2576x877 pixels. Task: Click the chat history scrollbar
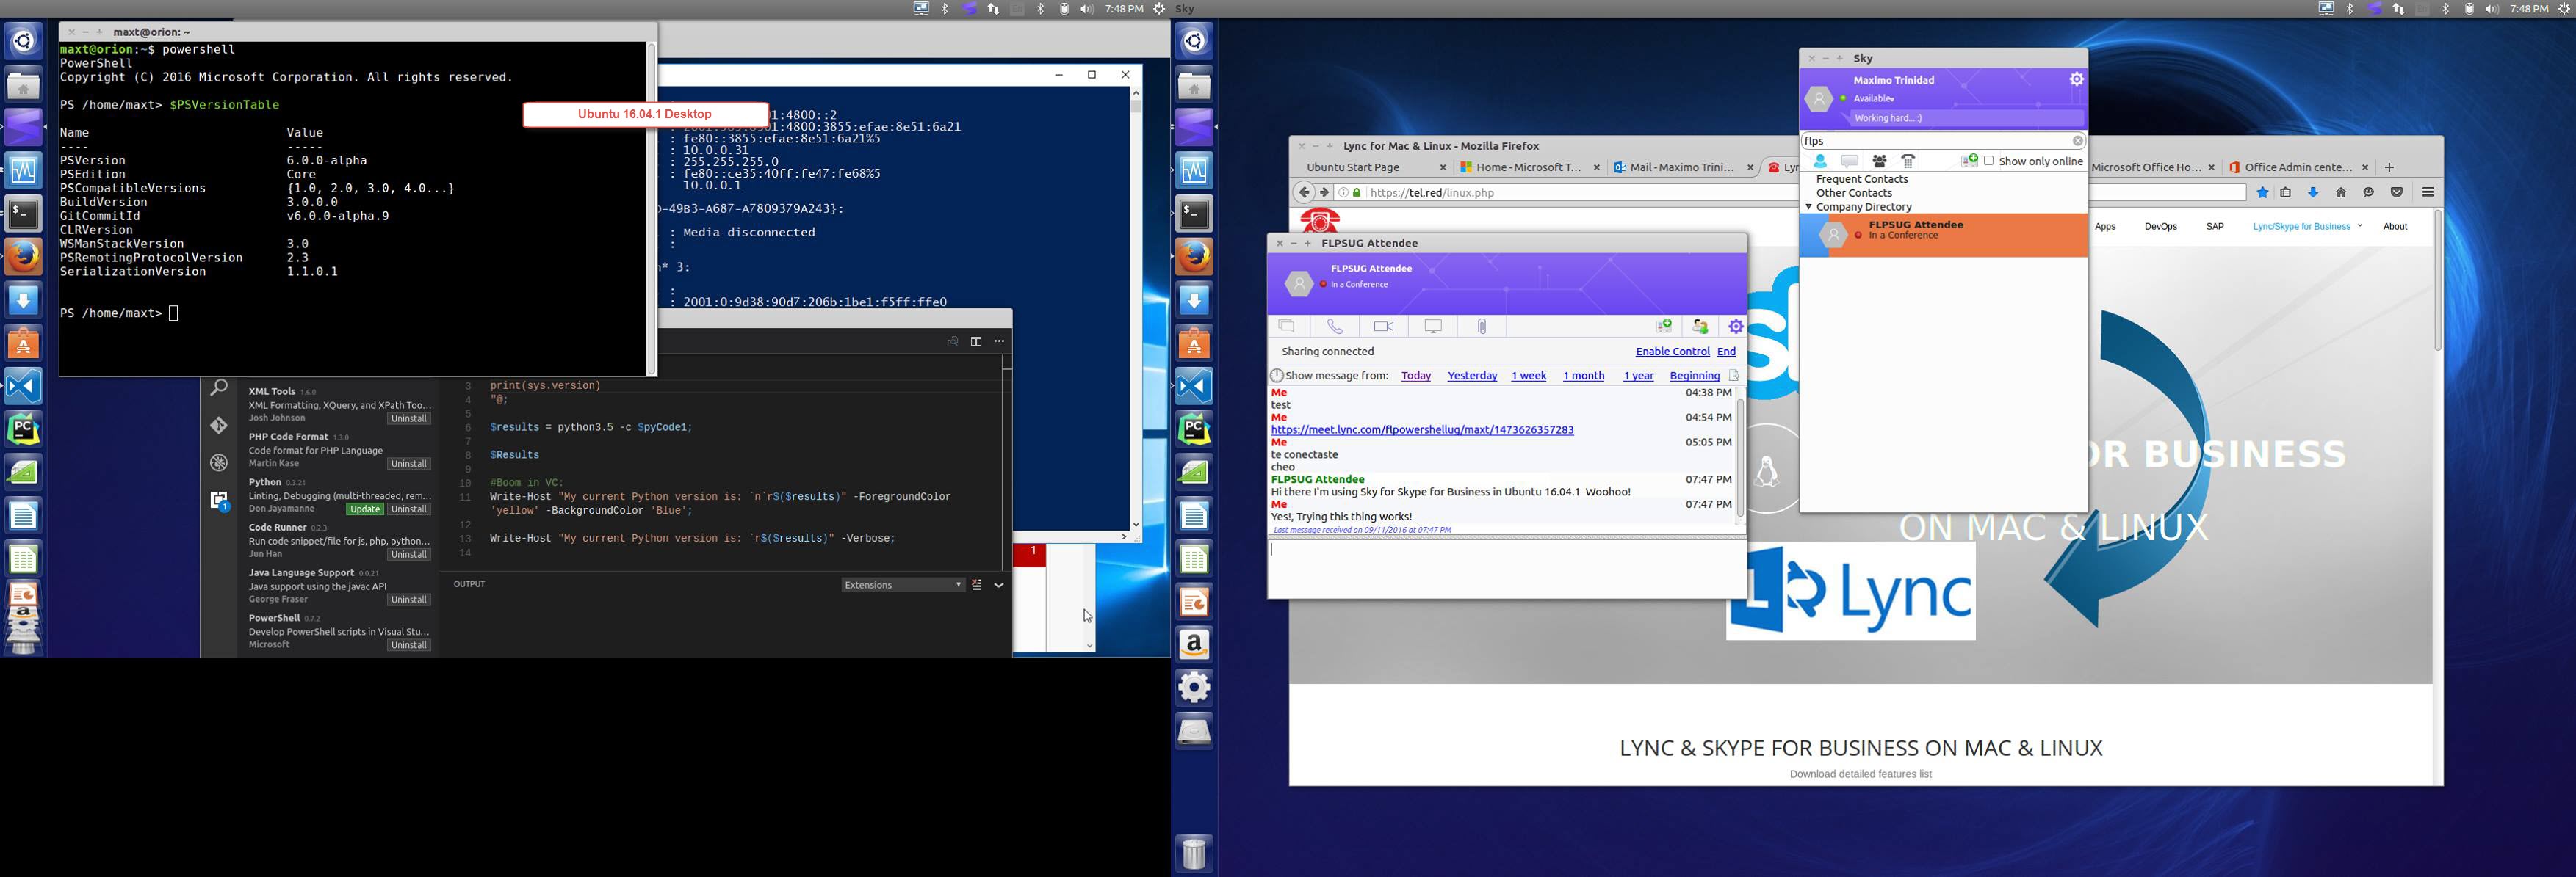tap(1740, 456)
